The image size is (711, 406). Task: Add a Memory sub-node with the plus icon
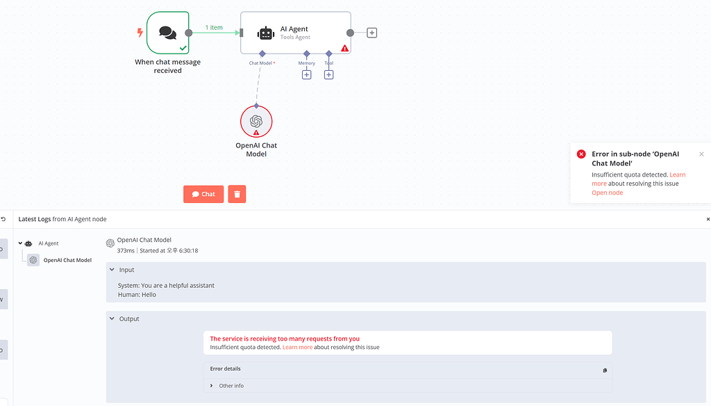tap(306, 74)
